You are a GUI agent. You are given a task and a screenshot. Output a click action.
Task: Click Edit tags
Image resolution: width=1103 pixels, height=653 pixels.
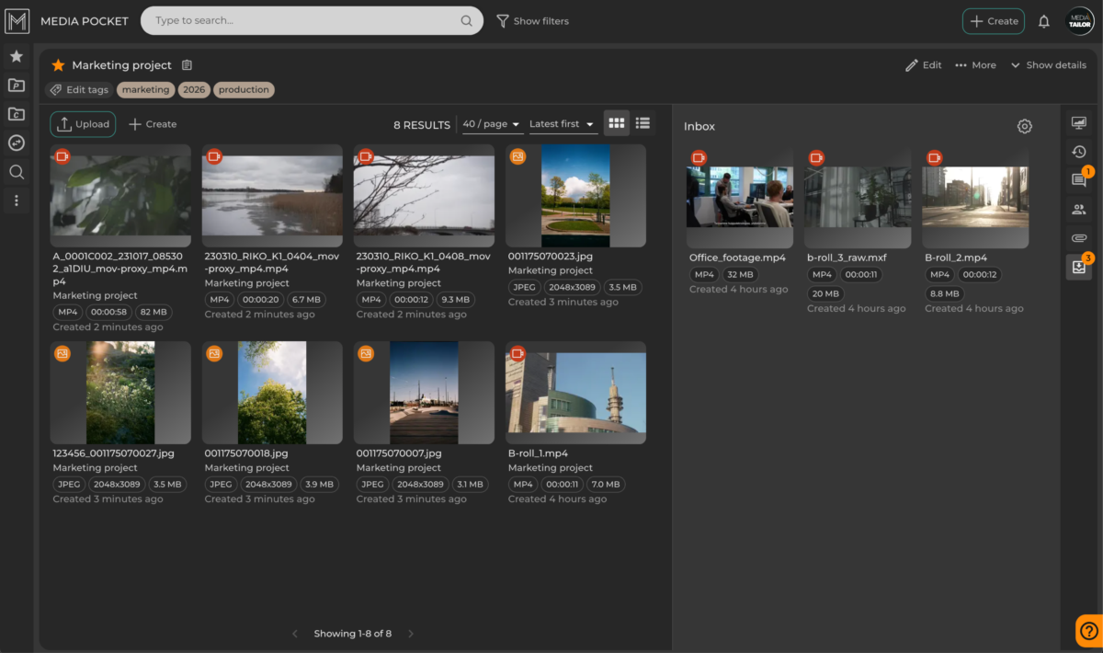[78, 90]
